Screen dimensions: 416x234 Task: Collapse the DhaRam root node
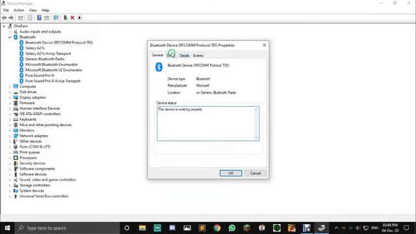coord(4,26)
